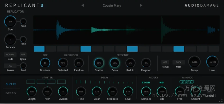
Task: Click the Redukt Samples indicator icon
Action: pyautogui.click(x=146, y=82)
